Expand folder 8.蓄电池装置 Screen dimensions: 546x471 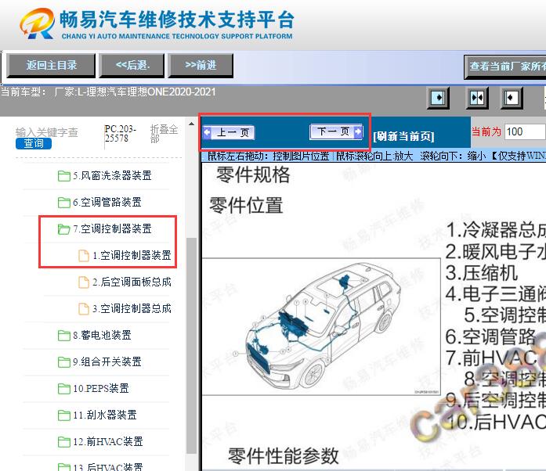(102, 335)
